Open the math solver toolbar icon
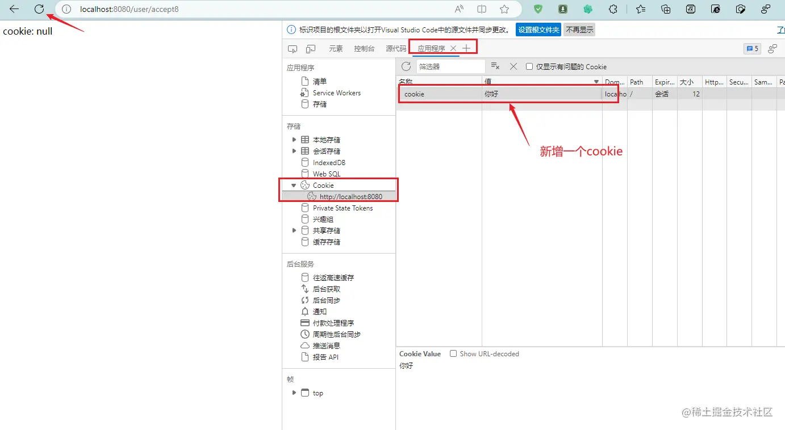This screenshot has width=785, height=430. pos(691,9)
